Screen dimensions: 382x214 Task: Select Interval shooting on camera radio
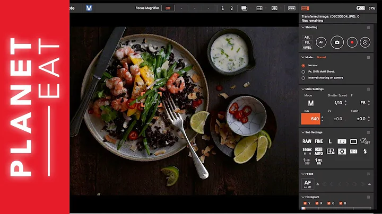[303, 78]
